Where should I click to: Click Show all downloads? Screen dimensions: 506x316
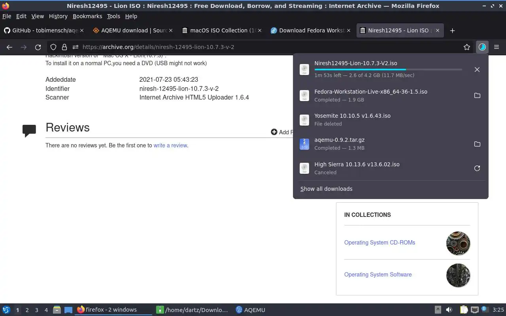326,189
